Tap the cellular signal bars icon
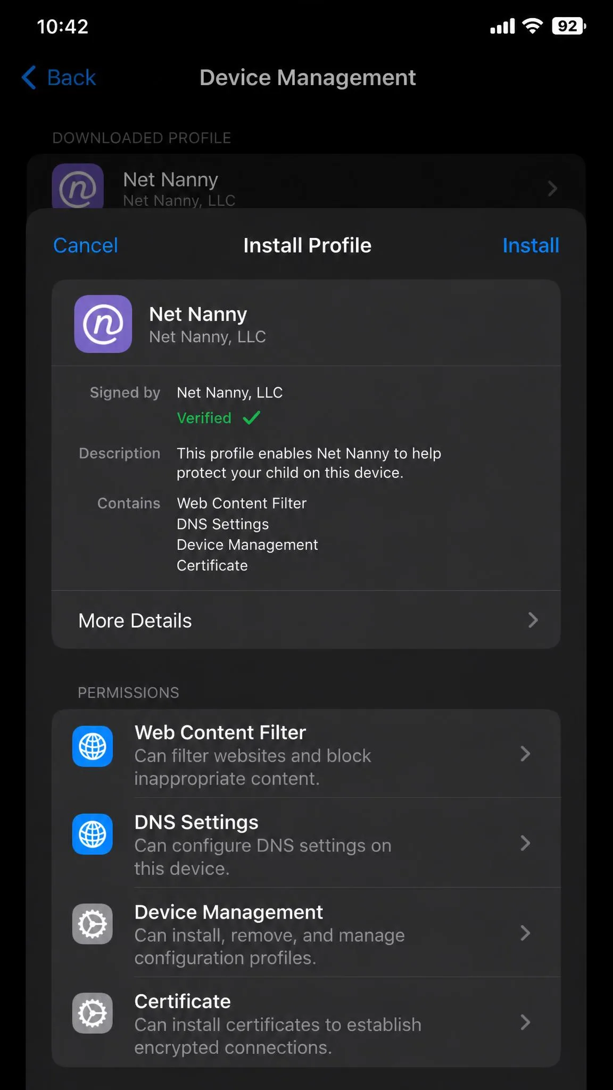Screen dimensions: 613x1090 tap(502, 26)
